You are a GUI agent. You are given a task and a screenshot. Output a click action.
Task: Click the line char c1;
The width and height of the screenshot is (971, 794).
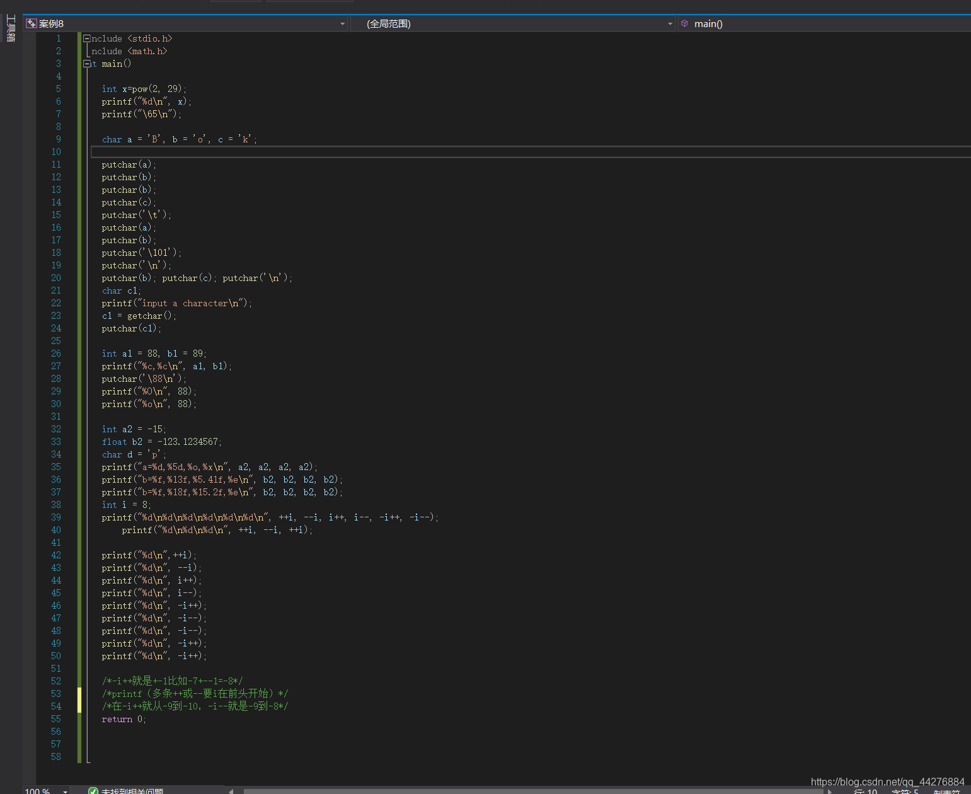[x=122, y=291]
